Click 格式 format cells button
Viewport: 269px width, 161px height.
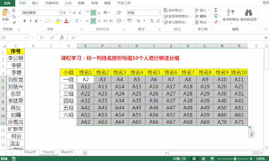click(202, 22)
